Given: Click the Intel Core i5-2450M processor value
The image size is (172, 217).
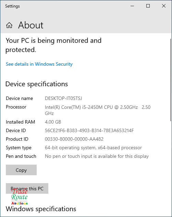Looking at the screenshot, I should point(98,110).
